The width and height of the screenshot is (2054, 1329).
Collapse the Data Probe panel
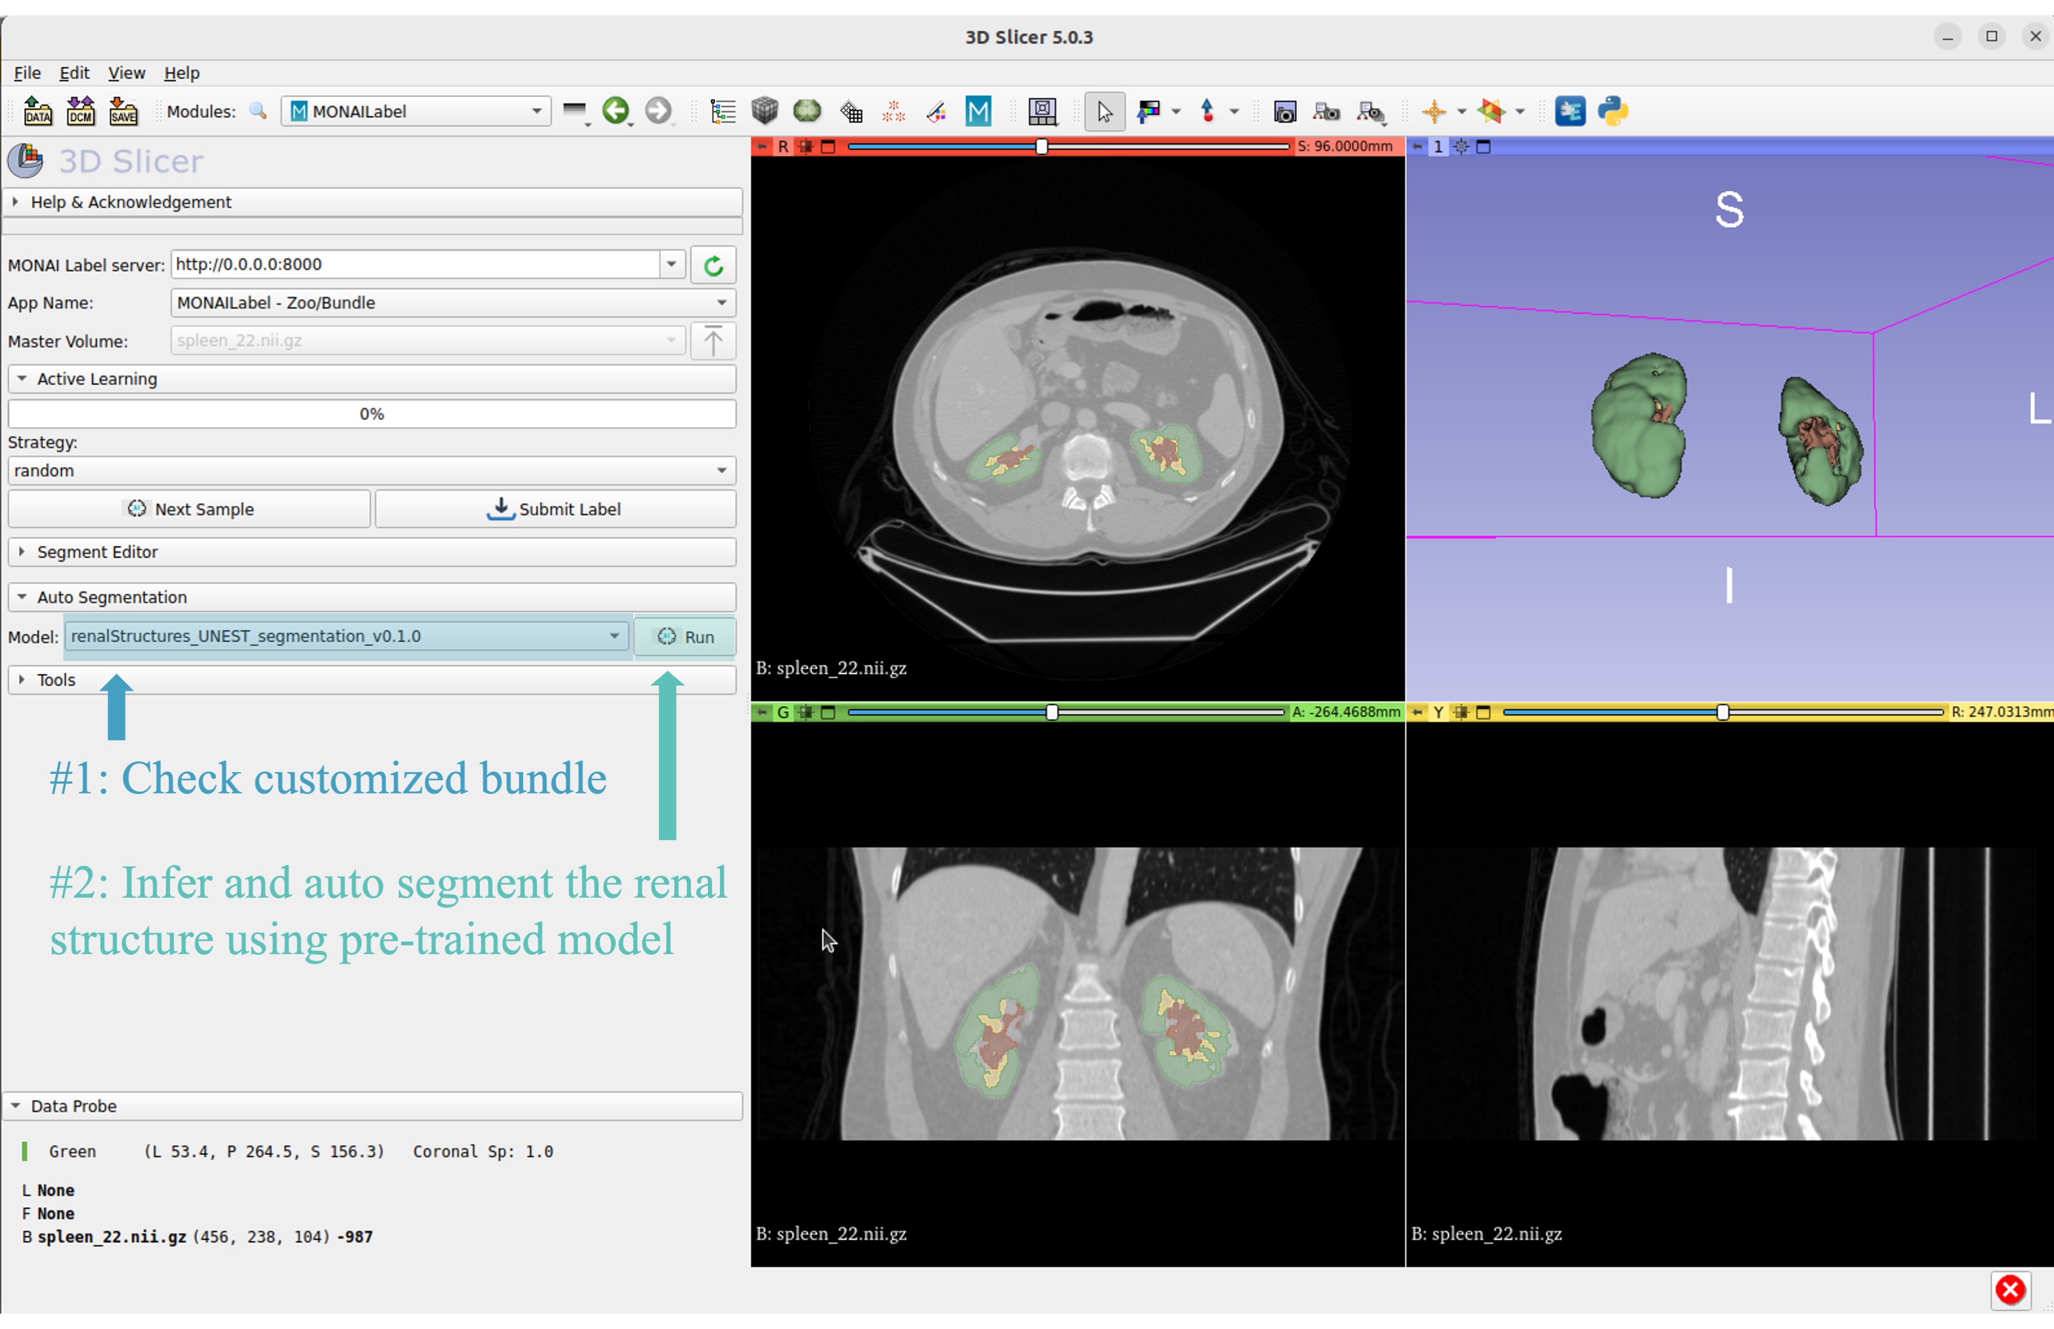(x=372, y=1105)
